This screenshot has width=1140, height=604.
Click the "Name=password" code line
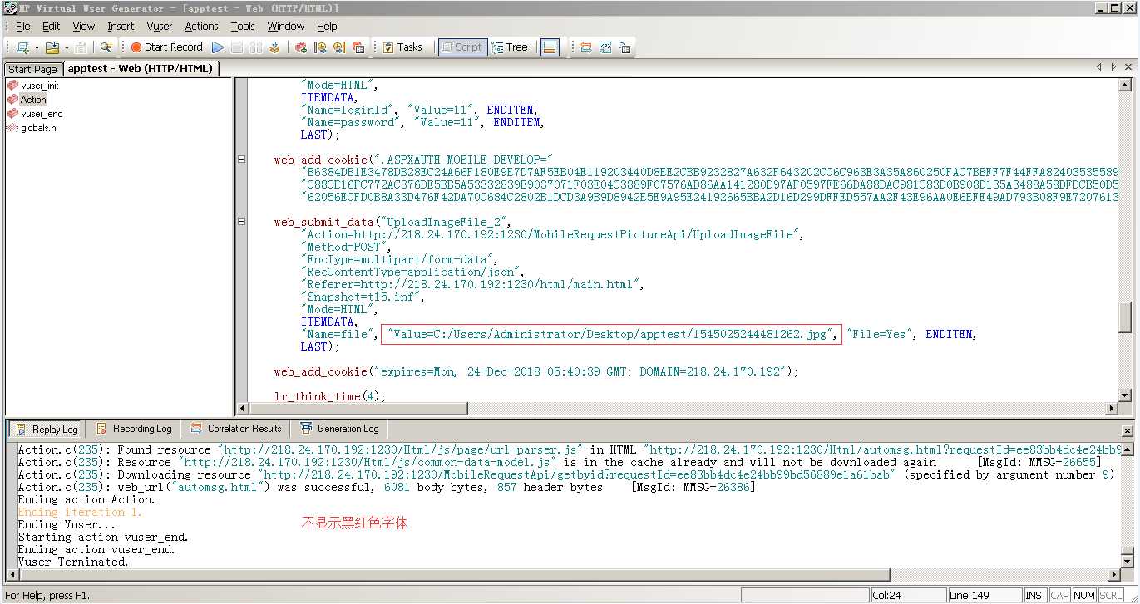point(422,122)
